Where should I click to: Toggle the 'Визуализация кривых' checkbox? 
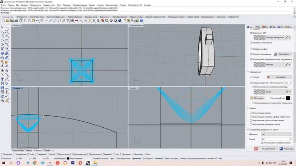[251, 113]
